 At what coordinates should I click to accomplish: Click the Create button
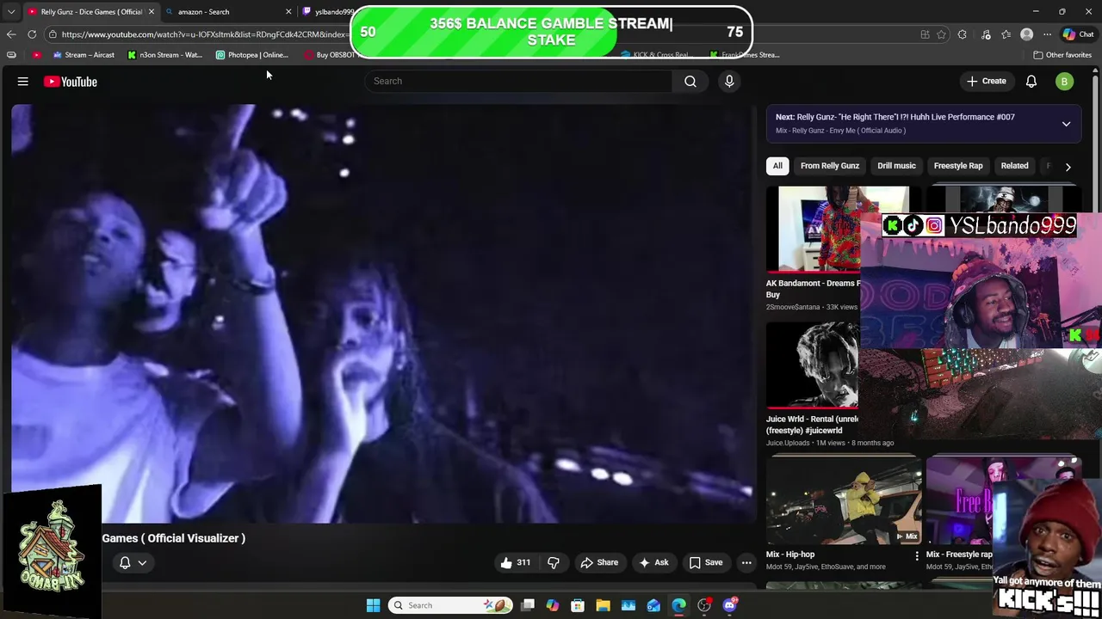pyautogui.click(x=986, y=82)
